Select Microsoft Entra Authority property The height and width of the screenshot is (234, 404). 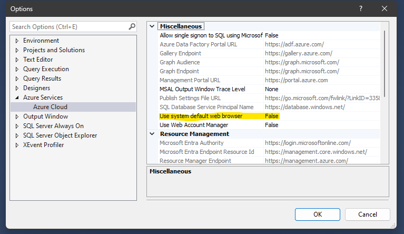[191, 143]
